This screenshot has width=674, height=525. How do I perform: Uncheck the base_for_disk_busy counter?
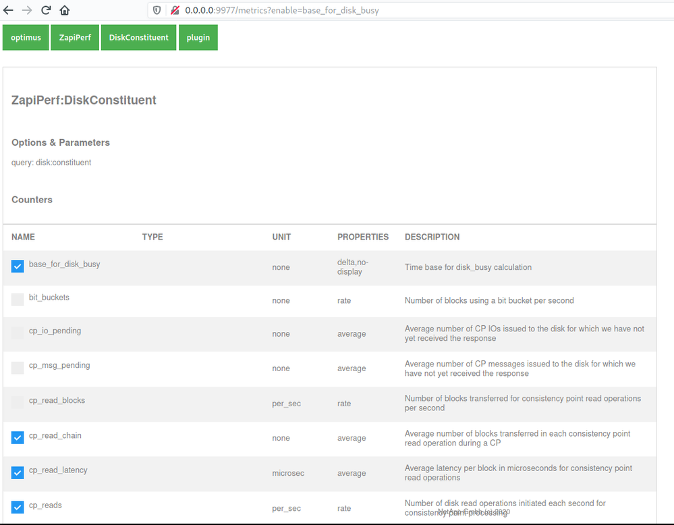[x=17, y=266]
